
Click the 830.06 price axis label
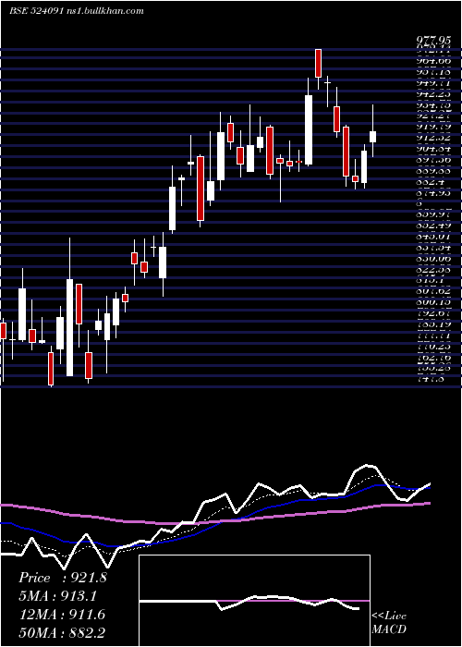[x=432, y=258]
